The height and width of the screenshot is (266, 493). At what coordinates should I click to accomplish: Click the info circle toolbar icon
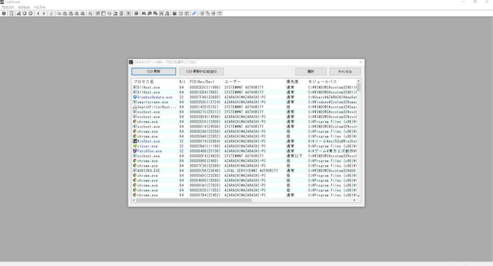coord(4,13)
